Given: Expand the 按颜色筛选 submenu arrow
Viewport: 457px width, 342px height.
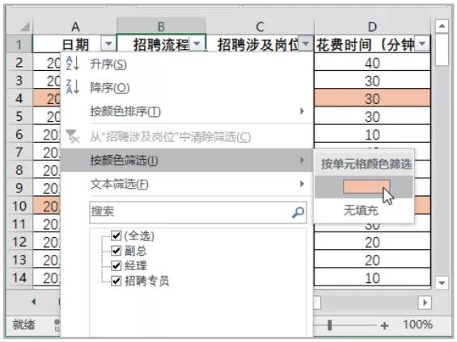Looking at the screenshot, I should [302, 160].
